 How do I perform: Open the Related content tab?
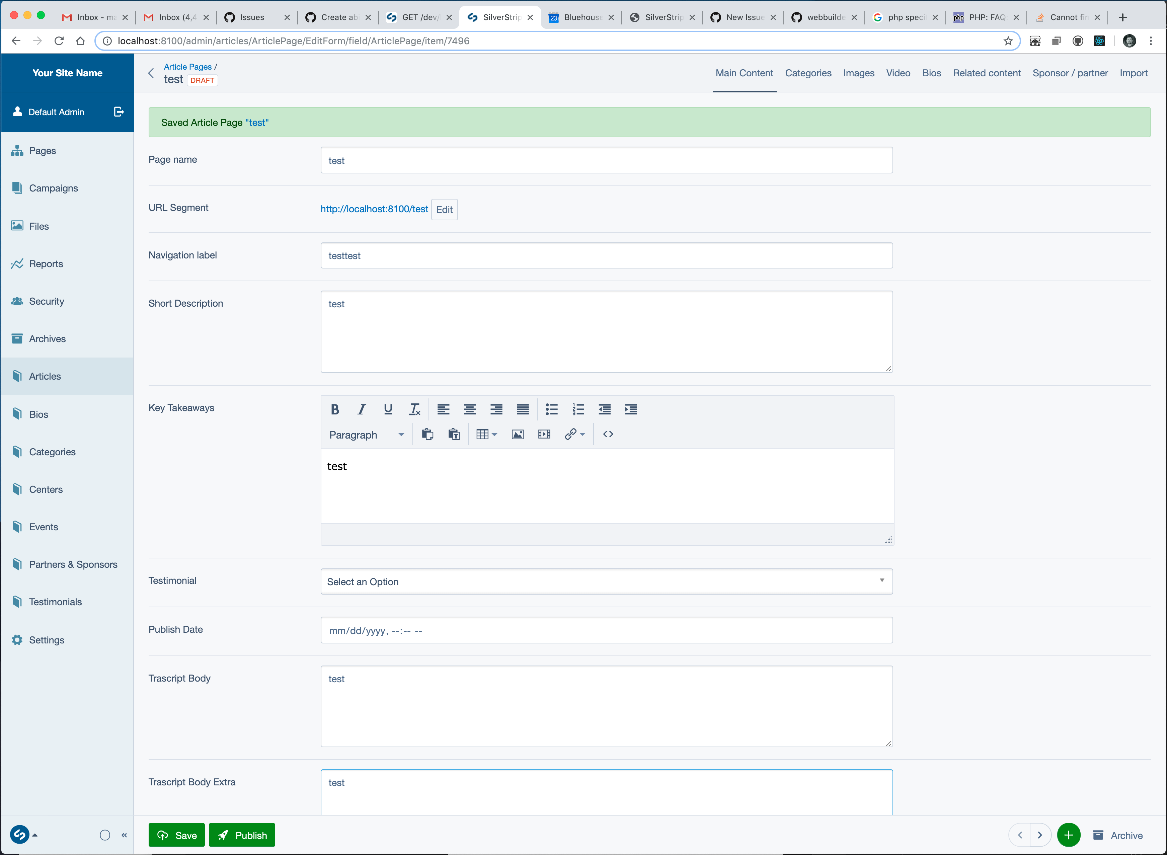click(x=987, y=73)
